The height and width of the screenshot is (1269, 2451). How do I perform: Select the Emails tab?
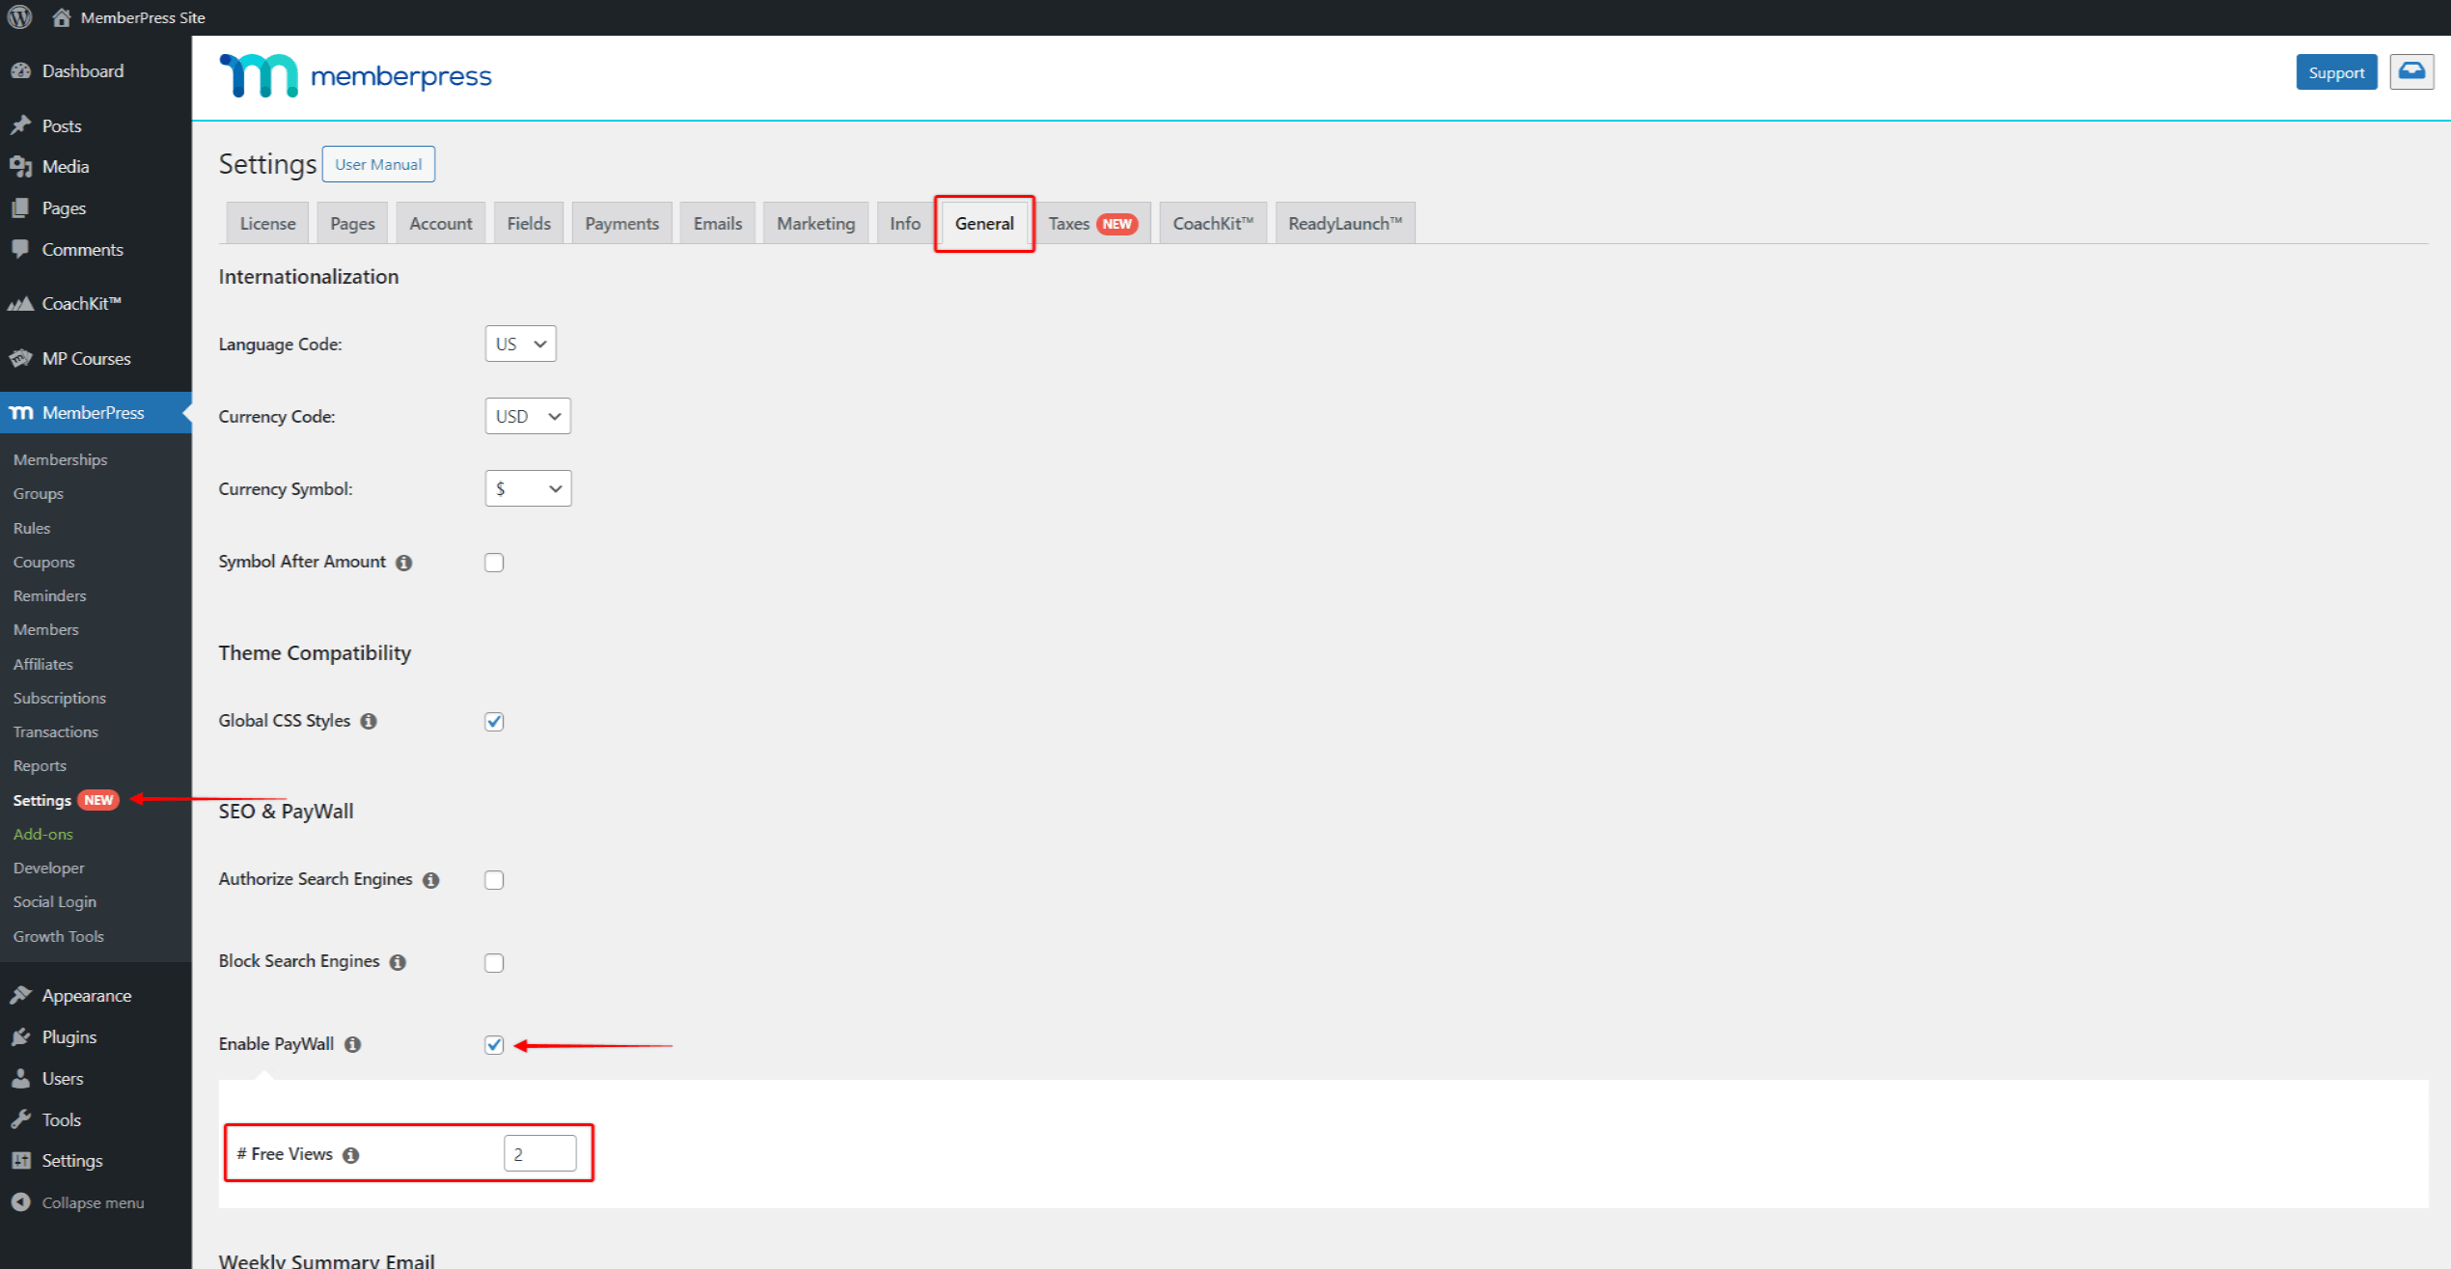(718, 223)
